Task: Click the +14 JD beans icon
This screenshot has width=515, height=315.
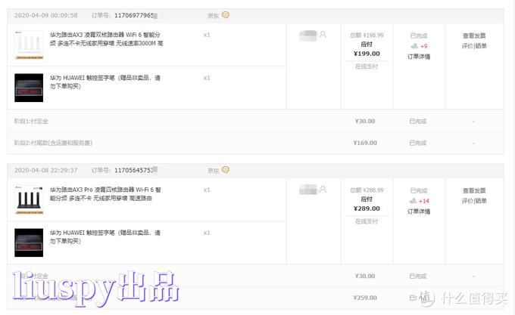Action: [413, 201]
